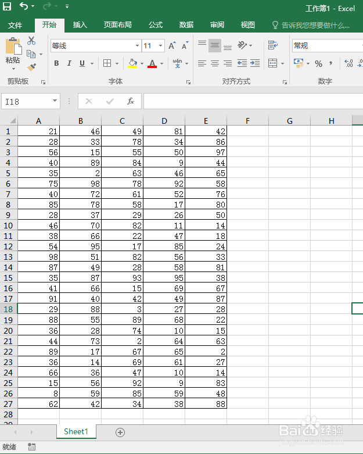This screenshot has height=454, width=363.
Task: Select row 18 header
Action: click(x=8, y=309)
